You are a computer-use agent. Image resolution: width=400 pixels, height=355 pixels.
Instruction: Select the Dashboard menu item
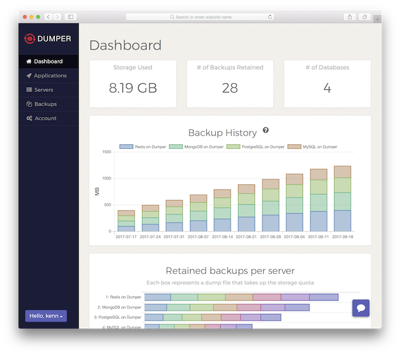click(49, 61)
